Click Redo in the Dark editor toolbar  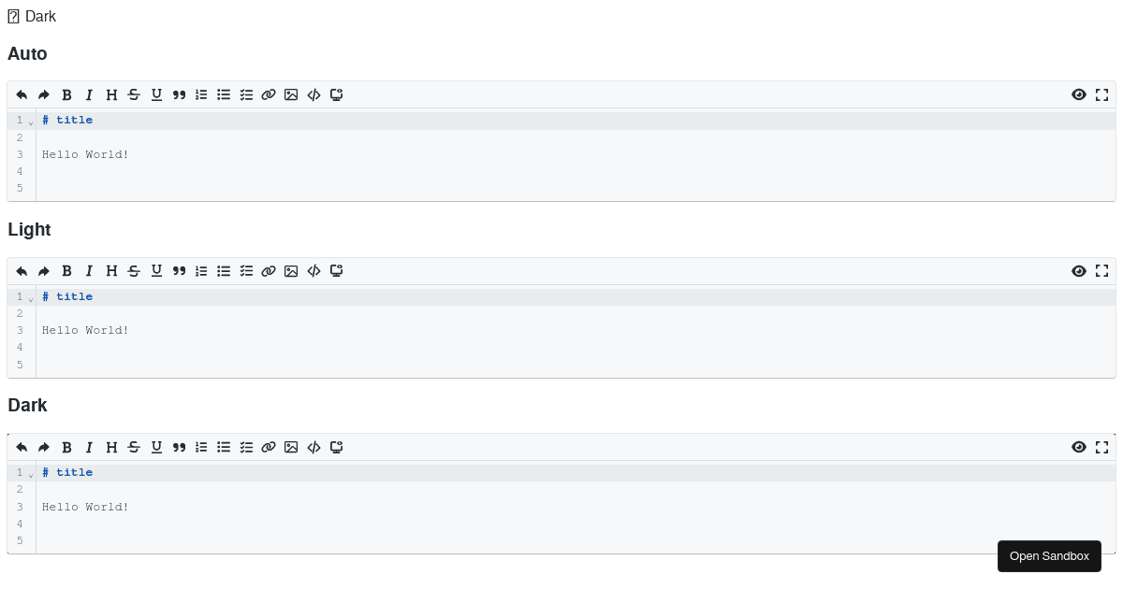pos(44,447)
